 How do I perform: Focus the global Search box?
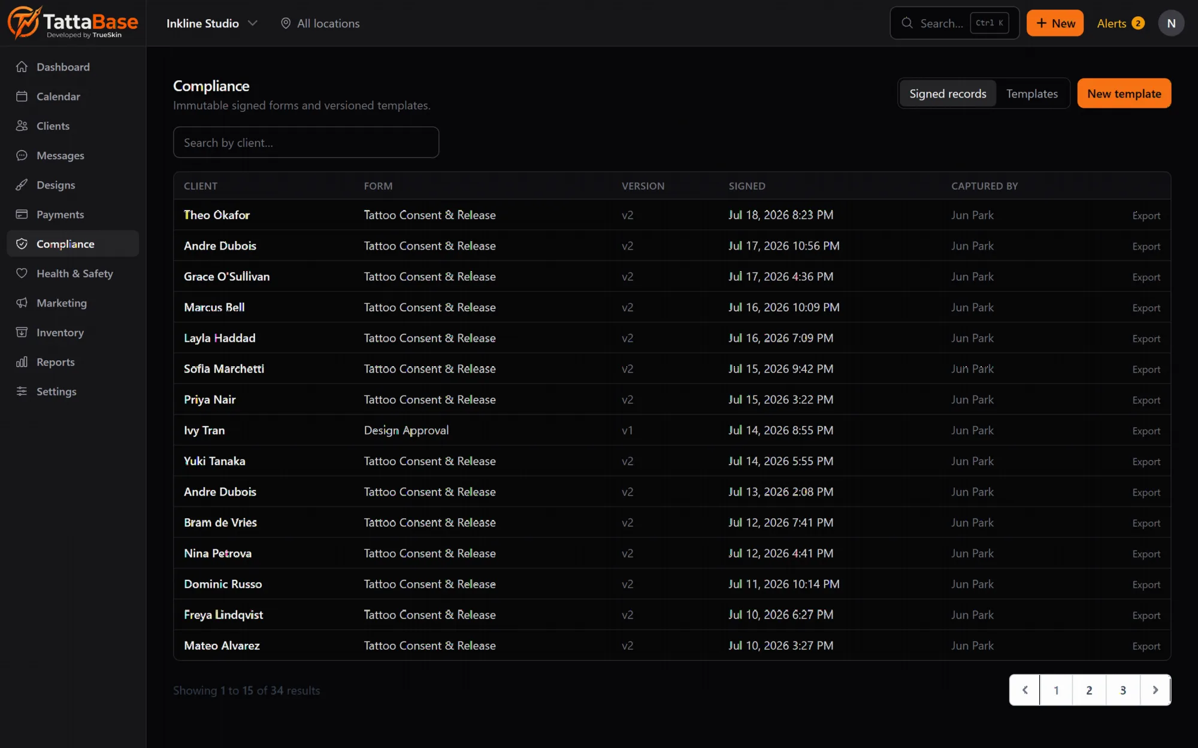coord(954,23)
